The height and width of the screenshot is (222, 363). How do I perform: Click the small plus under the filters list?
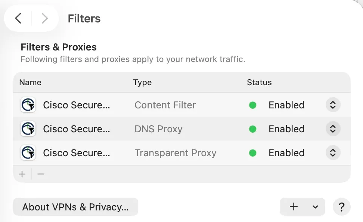point(22,174)
